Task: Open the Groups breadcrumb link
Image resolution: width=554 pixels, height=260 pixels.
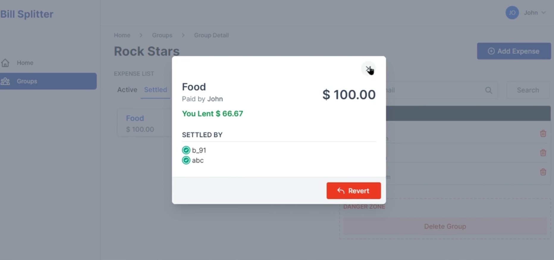Action: (162, 35)
